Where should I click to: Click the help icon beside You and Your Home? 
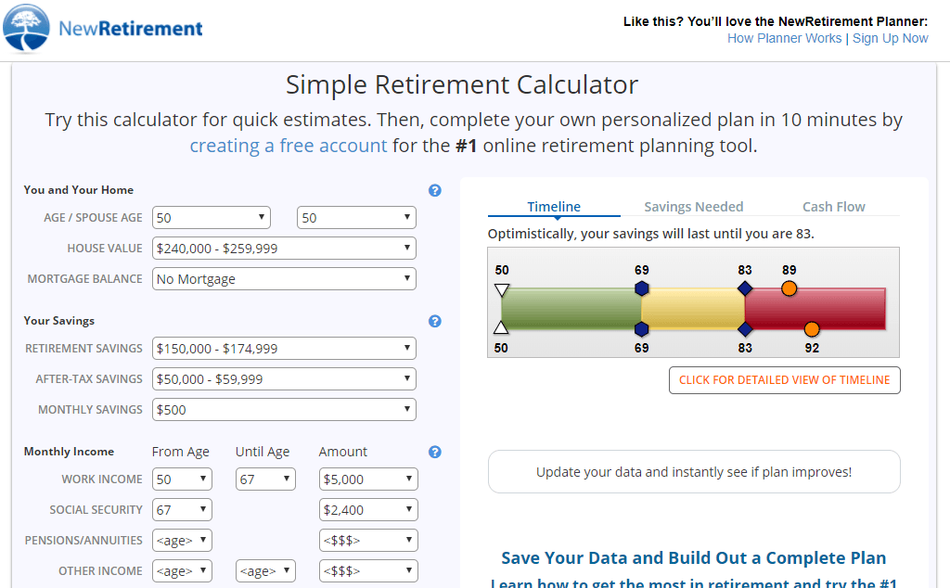click(434, 190)
